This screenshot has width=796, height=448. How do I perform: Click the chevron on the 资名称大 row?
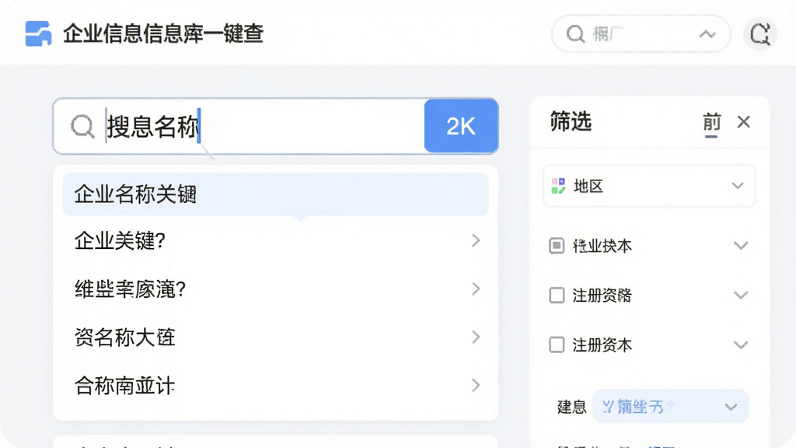[x=476, y=337]
